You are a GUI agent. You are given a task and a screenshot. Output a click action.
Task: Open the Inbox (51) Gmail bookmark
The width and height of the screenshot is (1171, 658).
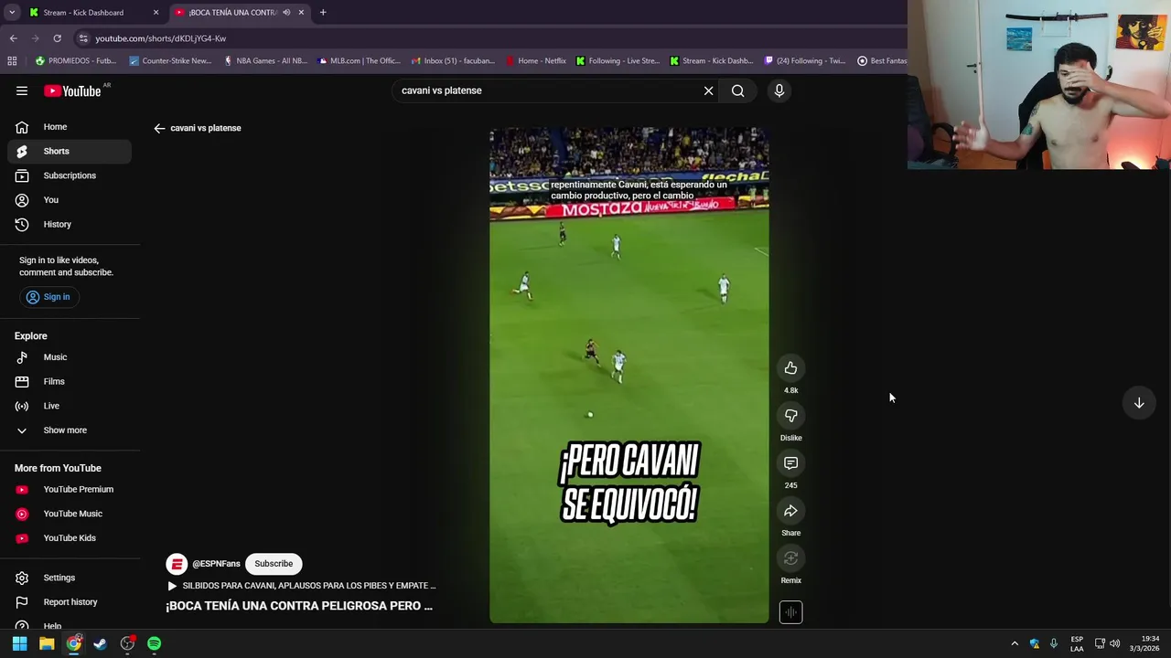(453, 61)
